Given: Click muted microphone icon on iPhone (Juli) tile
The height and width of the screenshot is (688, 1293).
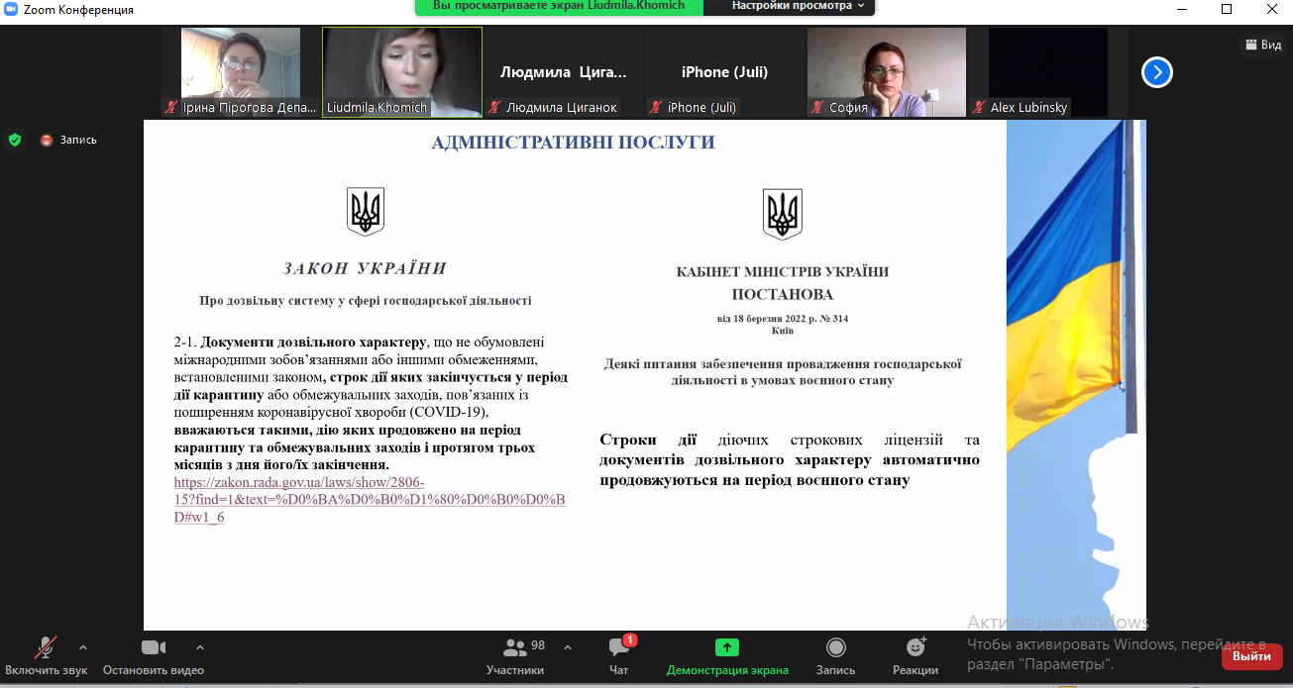Looking at the screenshot, I should point(657,107).
